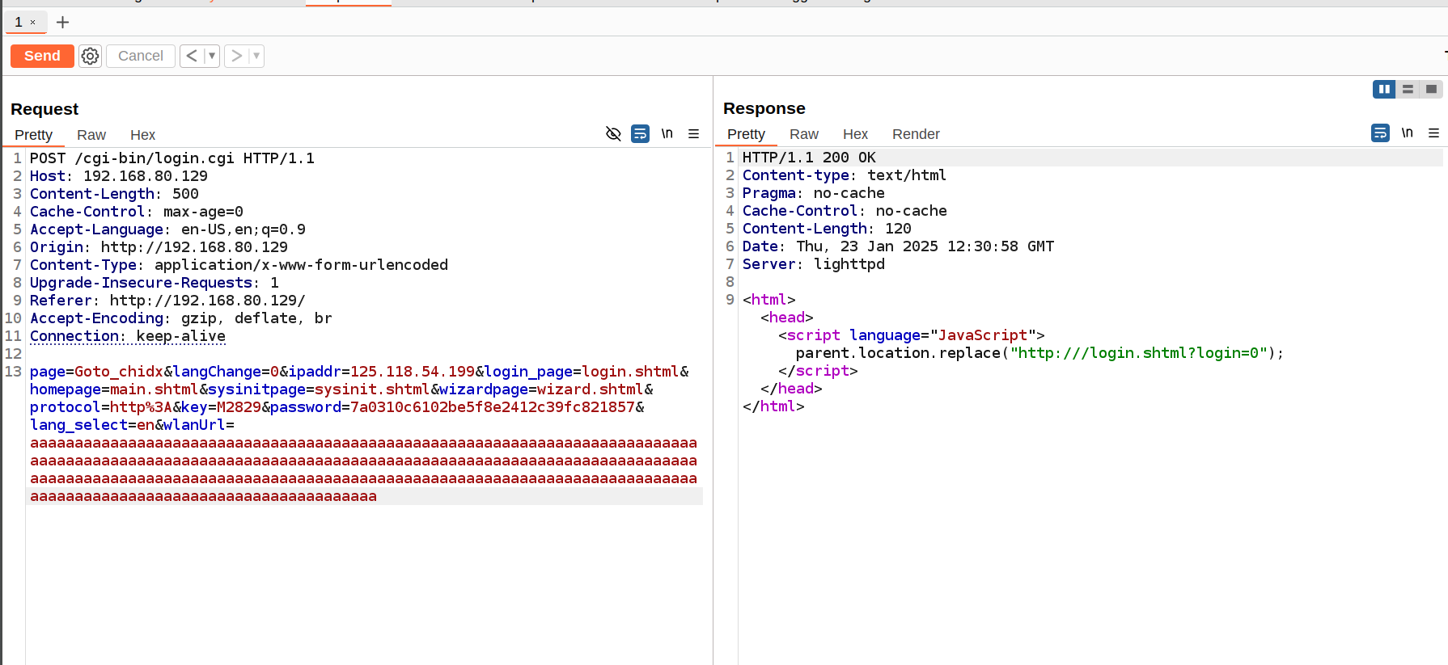Add a new Repeater tab

click(x=62, y=22)
